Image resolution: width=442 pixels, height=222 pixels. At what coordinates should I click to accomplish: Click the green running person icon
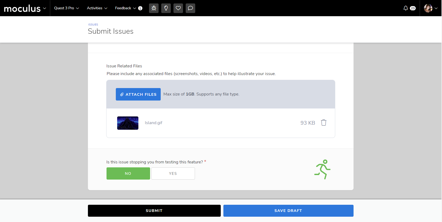pos(322,169)
